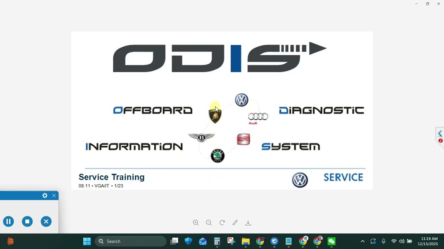This screenshot has width=444, height=249.
Task: Open Windows Security shield on taskbar
Action: tap(189, 241)
